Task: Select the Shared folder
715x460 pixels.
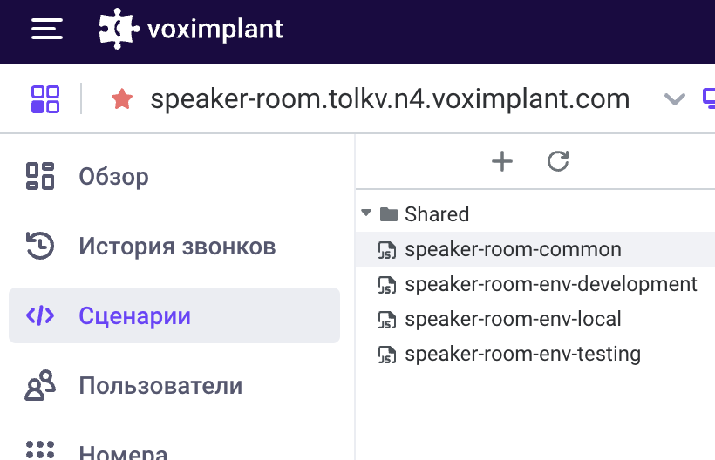Action: 437,214
